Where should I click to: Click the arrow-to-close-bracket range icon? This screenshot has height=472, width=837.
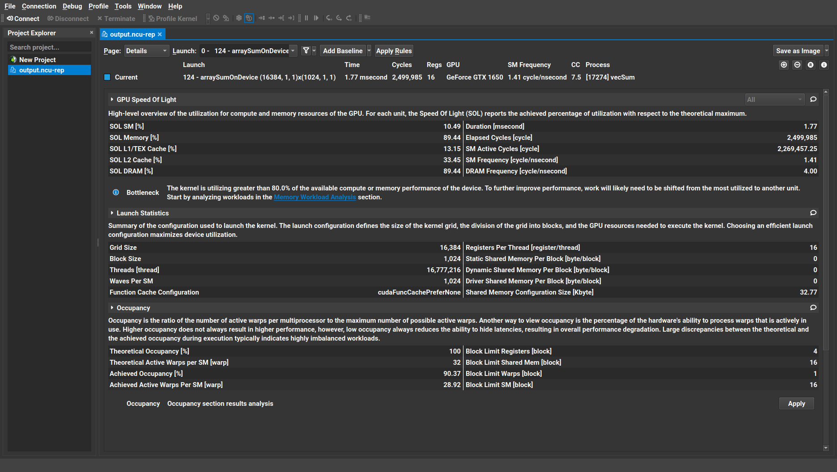(x=291, y=18)
